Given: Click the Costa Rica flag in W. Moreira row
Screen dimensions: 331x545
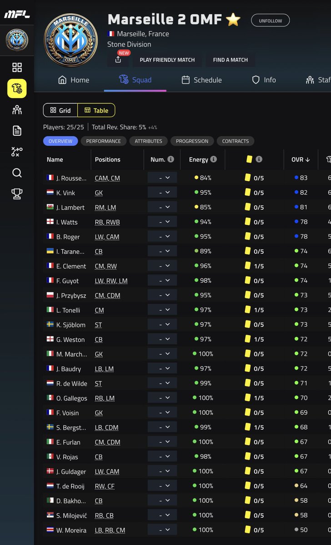Looking at the screenshot, I should (50, 530).
